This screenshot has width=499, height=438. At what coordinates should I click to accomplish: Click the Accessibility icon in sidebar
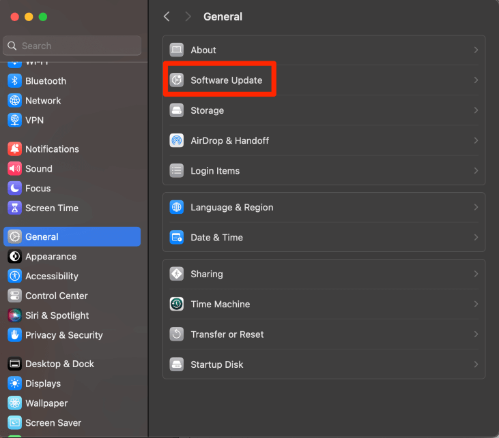point(14,276)
